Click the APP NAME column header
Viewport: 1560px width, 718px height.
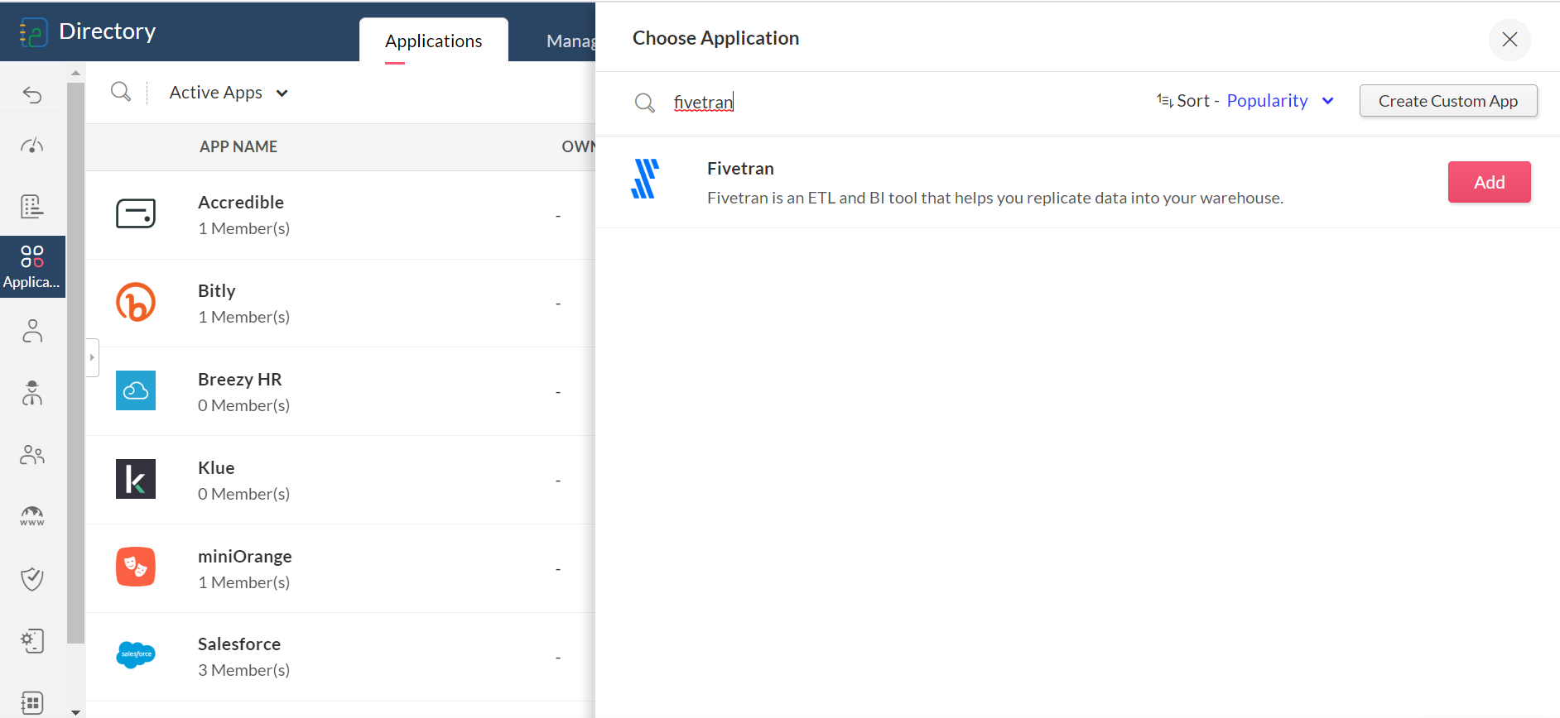point(238,146)
